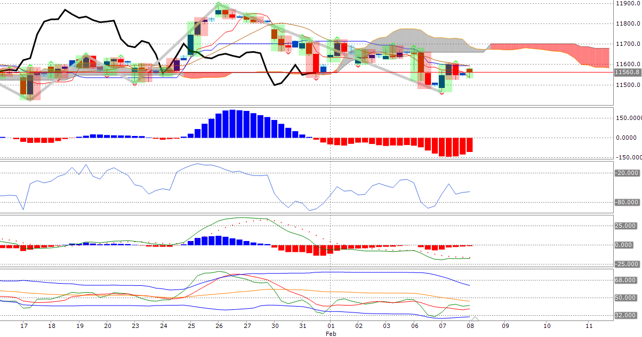Click the 11700.0 price axis label
The height and width of the screenshot is (337, 642).
coord(628,44)
